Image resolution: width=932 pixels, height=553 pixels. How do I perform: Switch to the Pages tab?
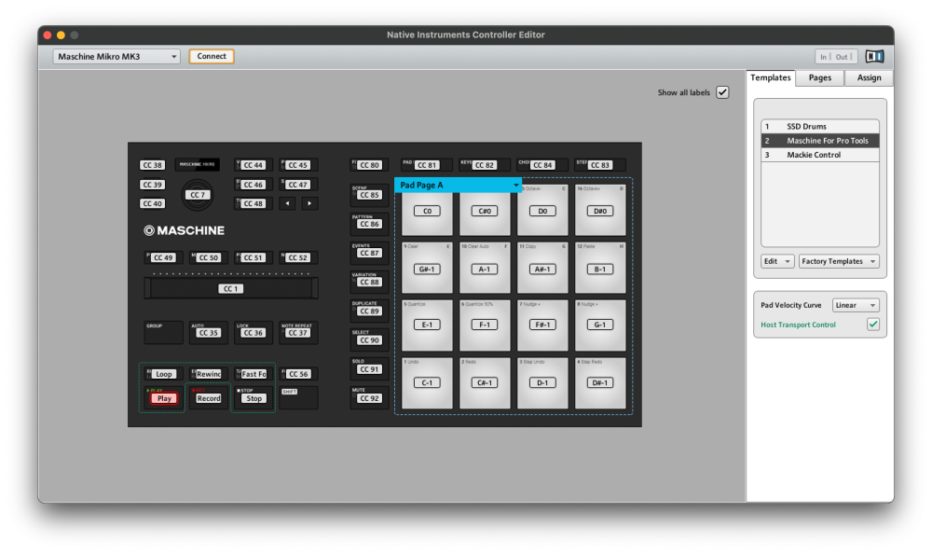pos(819,78)
